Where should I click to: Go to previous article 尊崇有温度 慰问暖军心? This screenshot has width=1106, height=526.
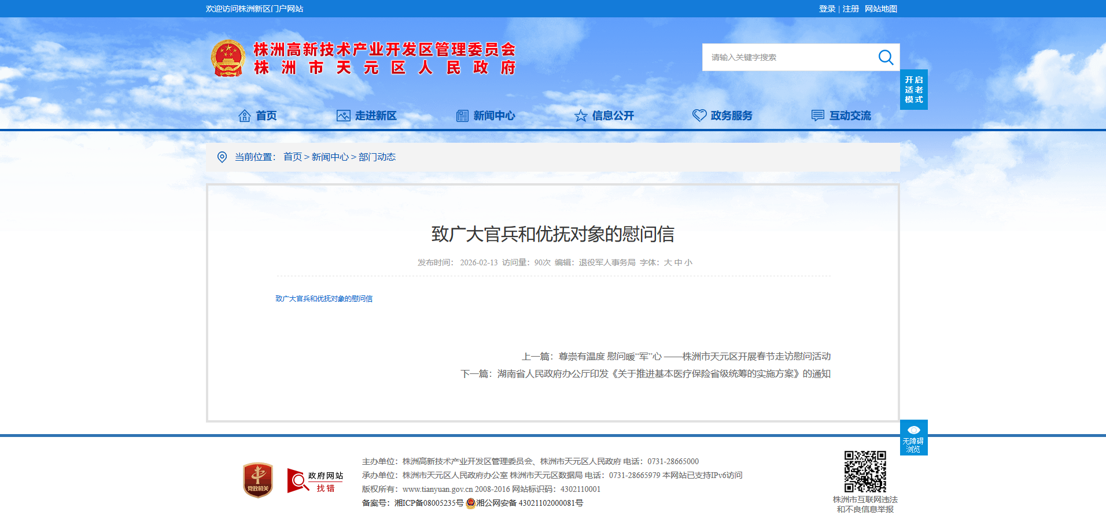click(x=694, y=357)
